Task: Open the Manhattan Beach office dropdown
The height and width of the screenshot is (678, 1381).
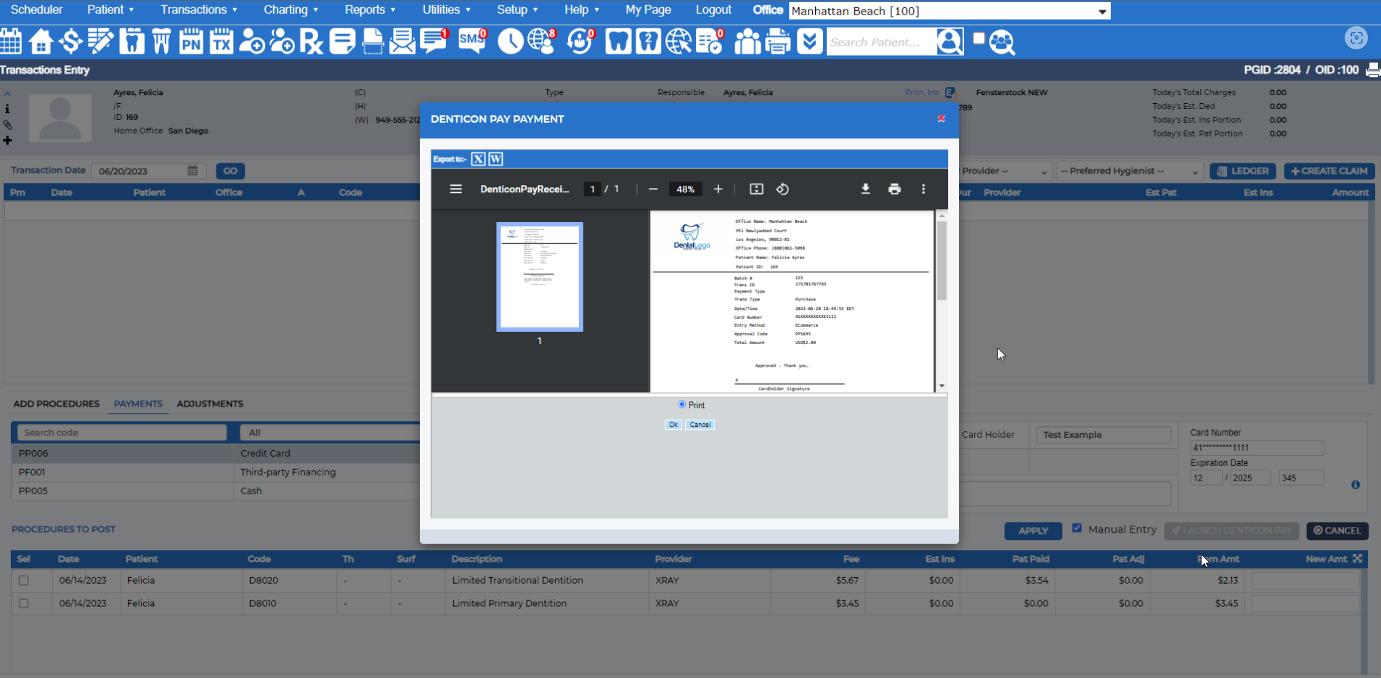Action: (x=1102, y=11)
